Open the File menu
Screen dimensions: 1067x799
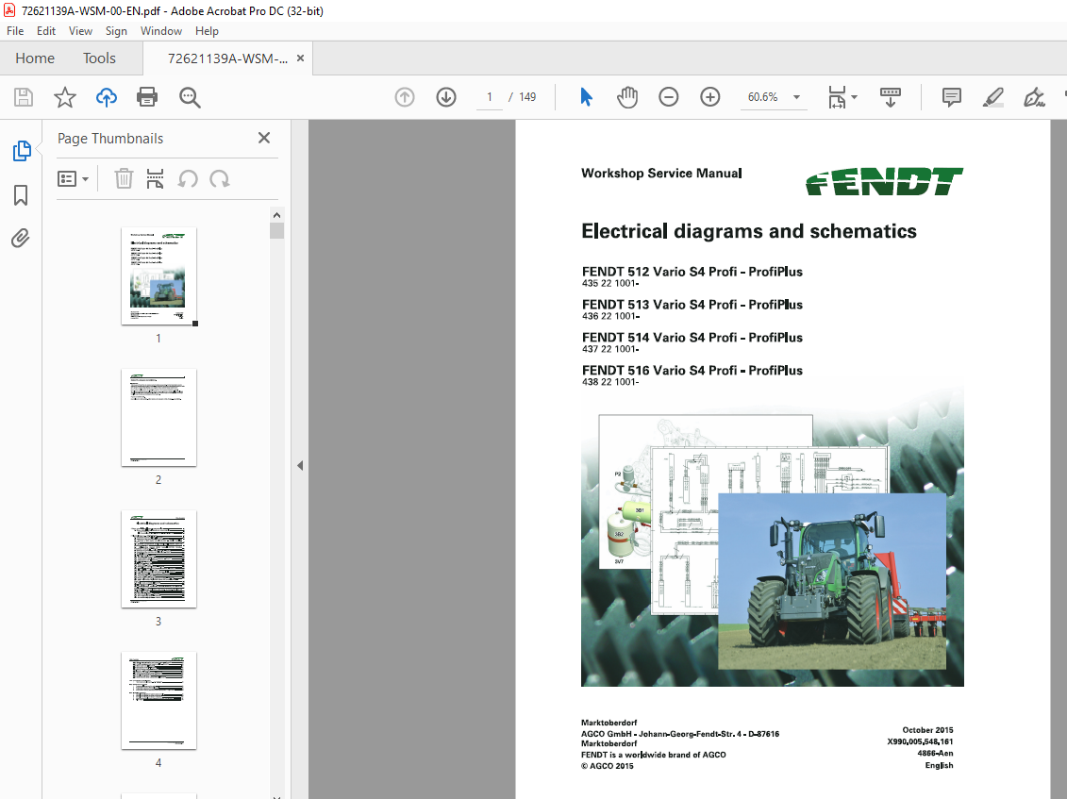pos(15,31)
